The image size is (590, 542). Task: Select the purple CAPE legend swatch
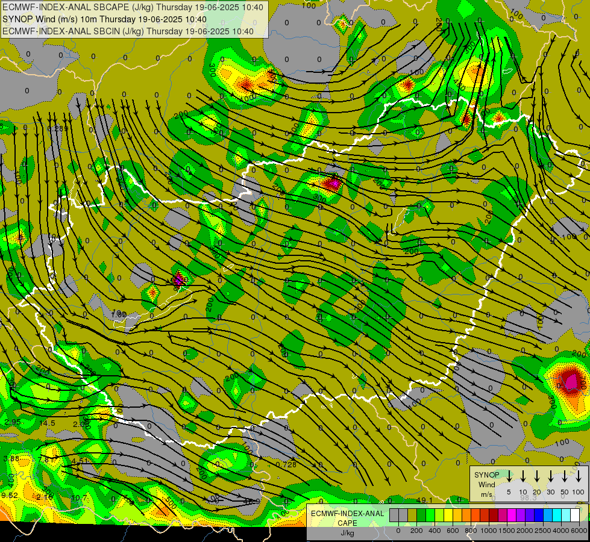(520, 515)
